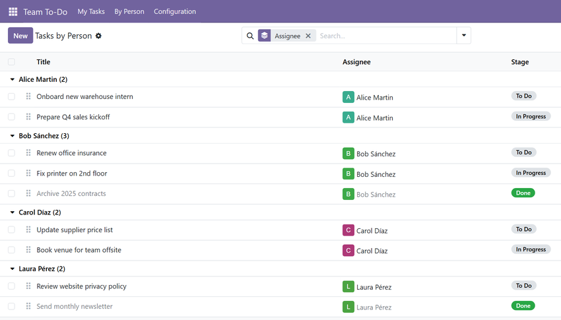Check the Review website privacy policy row
The height and width of the screenshot is (320, 561).
pyautogui.click(x=11, y=286)
